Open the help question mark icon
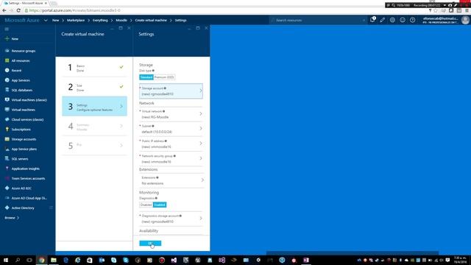The width and height of the screenshot is (471, 265). coord(412,20)
